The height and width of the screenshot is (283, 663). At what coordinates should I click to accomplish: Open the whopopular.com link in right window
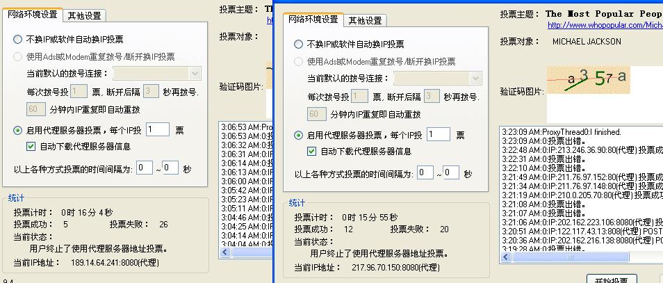point(605,26)
